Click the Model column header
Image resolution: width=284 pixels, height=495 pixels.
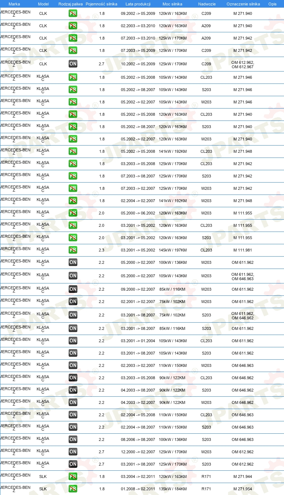(x=43, y=4)
